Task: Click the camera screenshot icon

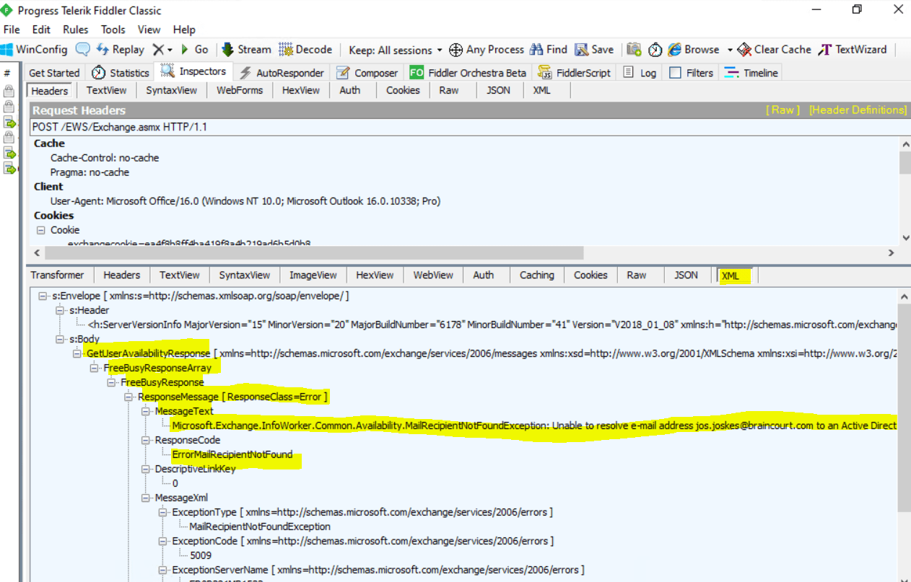Action: (x=634, y=49)
